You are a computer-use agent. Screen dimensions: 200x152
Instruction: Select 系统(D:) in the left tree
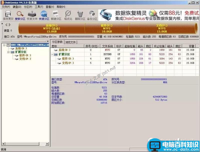[x=21, y=48]
